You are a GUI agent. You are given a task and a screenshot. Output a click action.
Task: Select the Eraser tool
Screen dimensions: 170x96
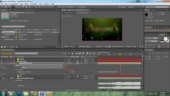click(40, 7)
